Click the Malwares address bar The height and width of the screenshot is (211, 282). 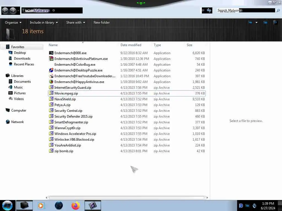click(x=52, y=10)
